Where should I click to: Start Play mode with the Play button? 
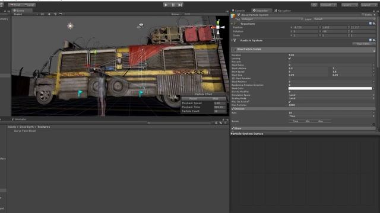pos(166,5)
